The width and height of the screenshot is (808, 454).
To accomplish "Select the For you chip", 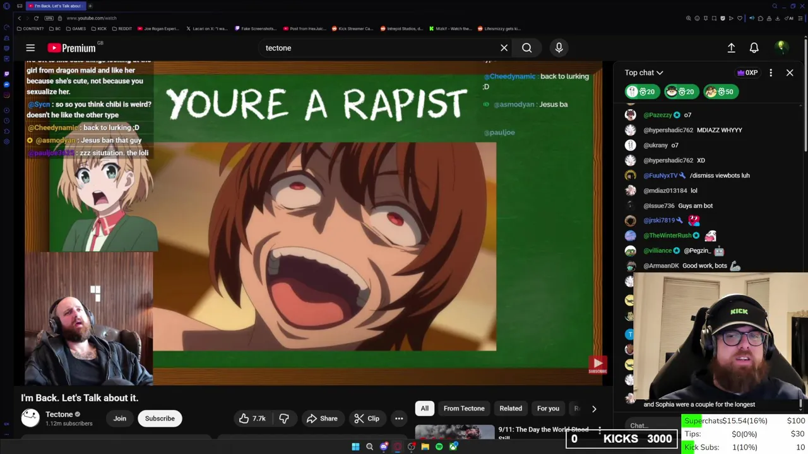I will (x=548, y=409).
